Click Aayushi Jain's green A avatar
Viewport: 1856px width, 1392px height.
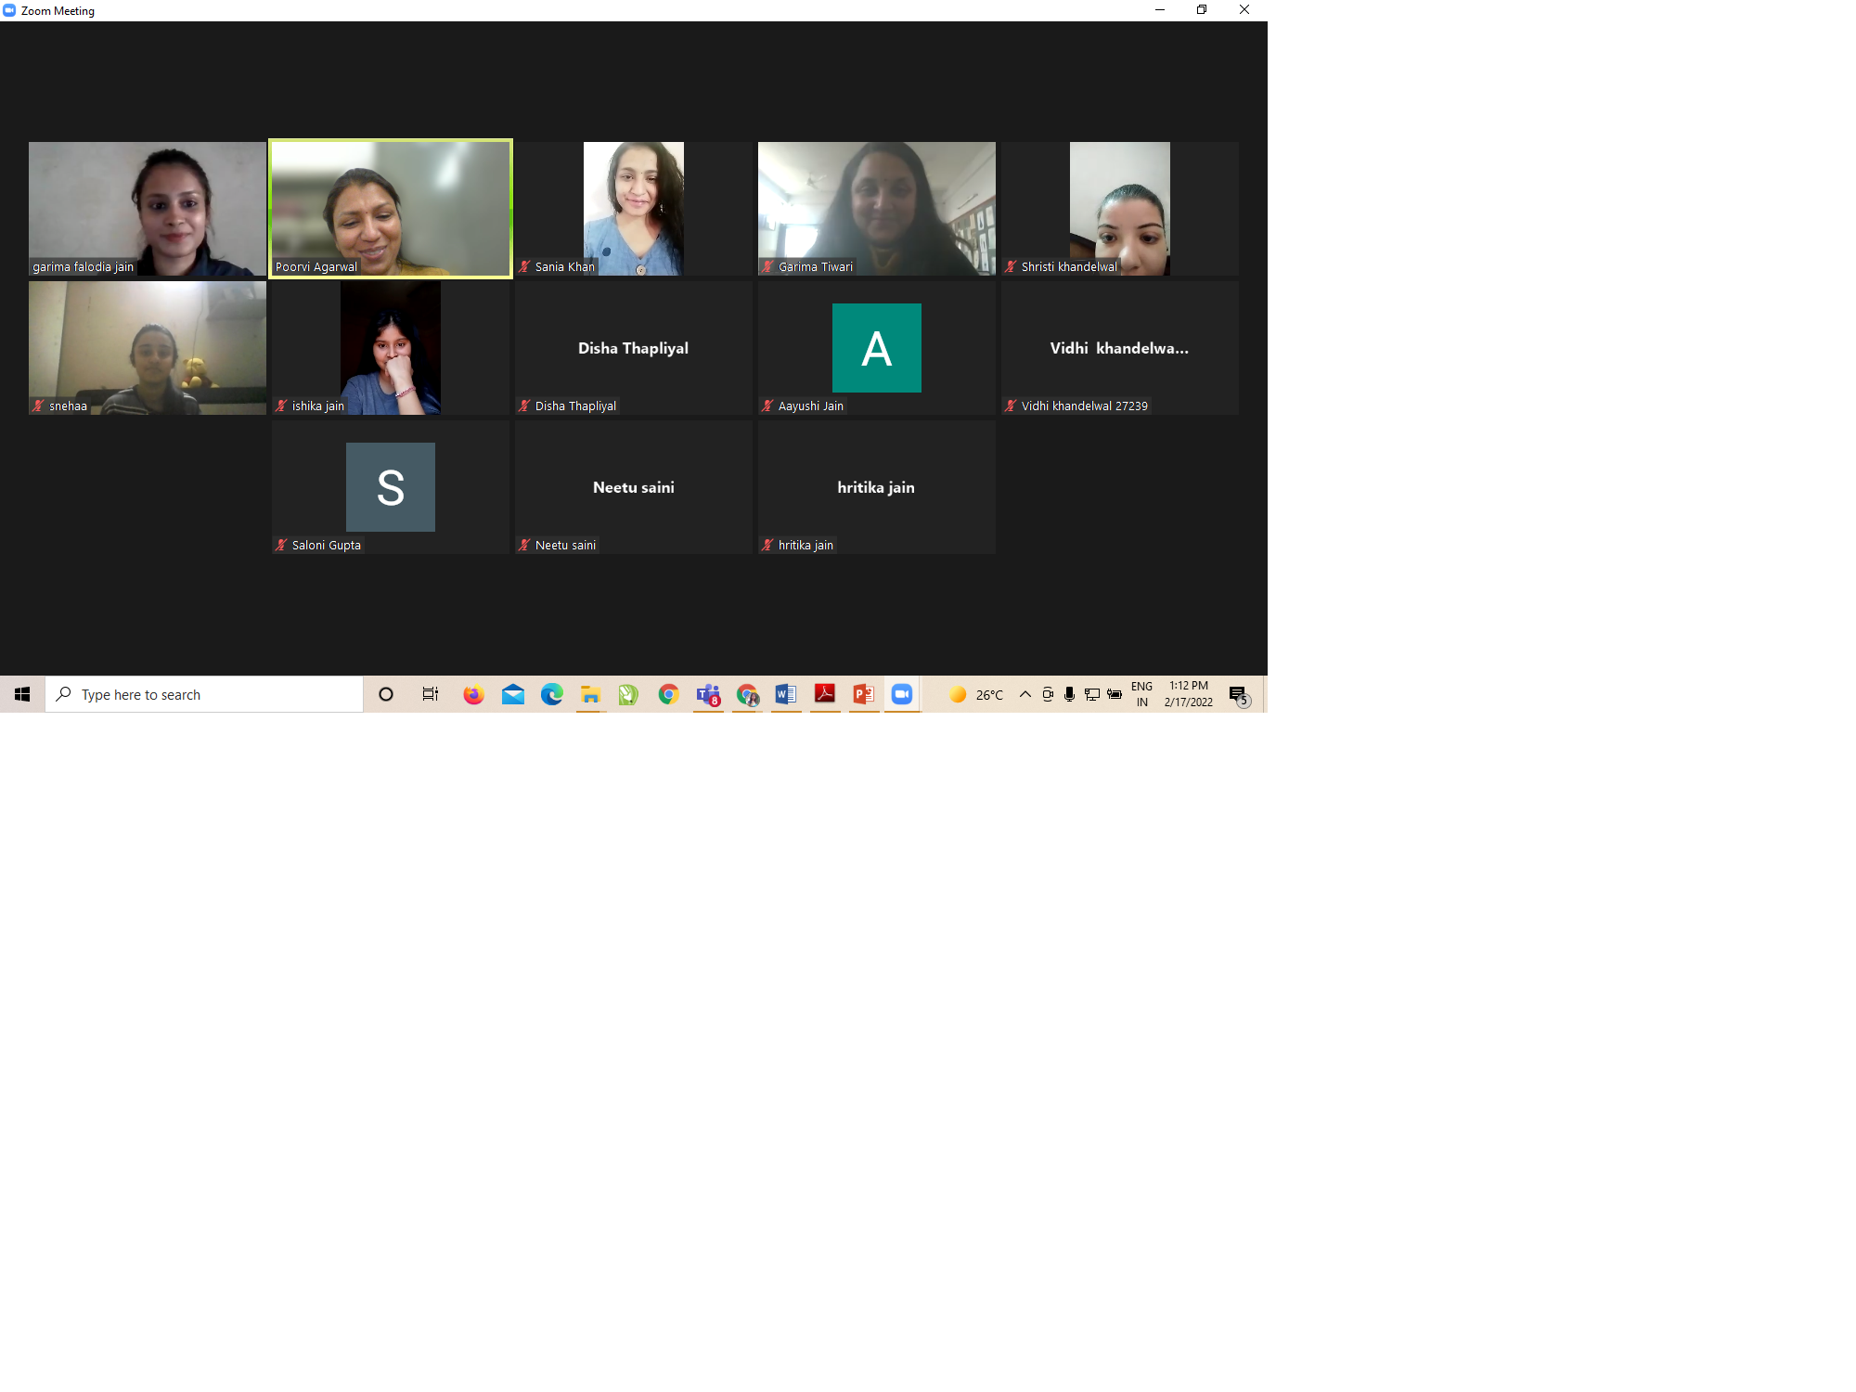[876, 348]
